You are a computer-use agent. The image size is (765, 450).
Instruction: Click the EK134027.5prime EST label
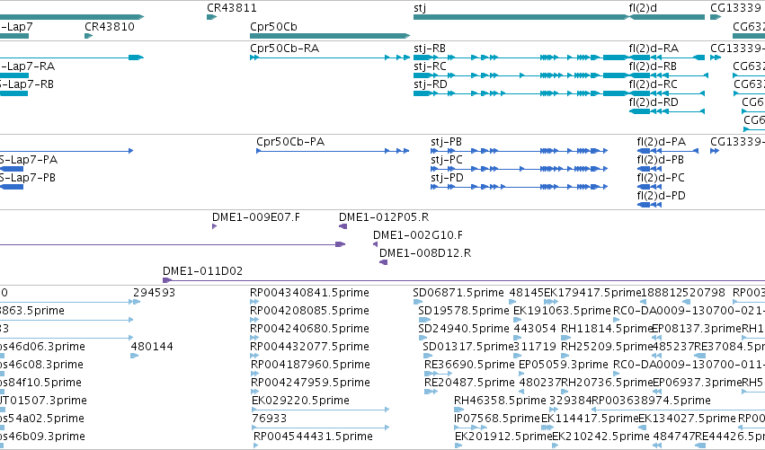click(x=687, y=419)
